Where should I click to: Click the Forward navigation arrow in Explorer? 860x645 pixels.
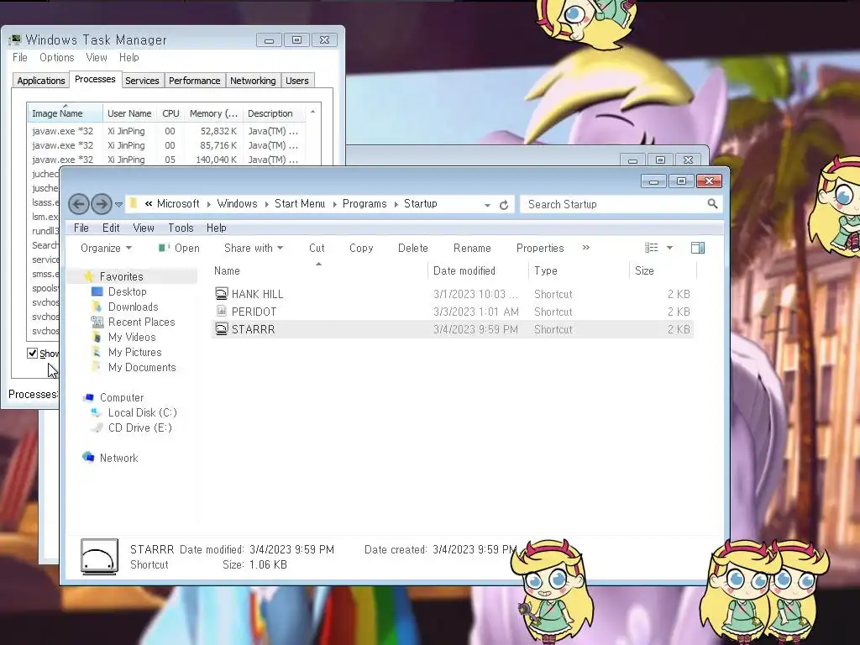[x=102, y=204]
